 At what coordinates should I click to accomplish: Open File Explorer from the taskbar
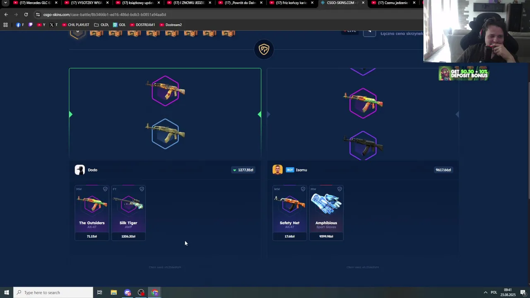point(113,293)
